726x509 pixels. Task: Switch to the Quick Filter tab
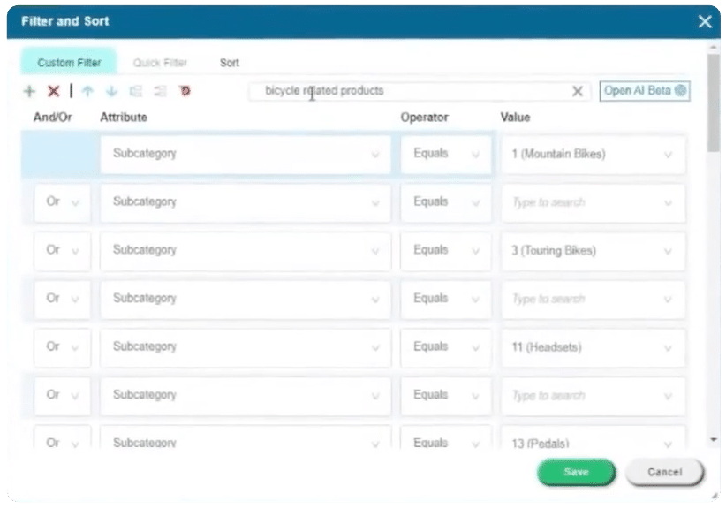160,63
